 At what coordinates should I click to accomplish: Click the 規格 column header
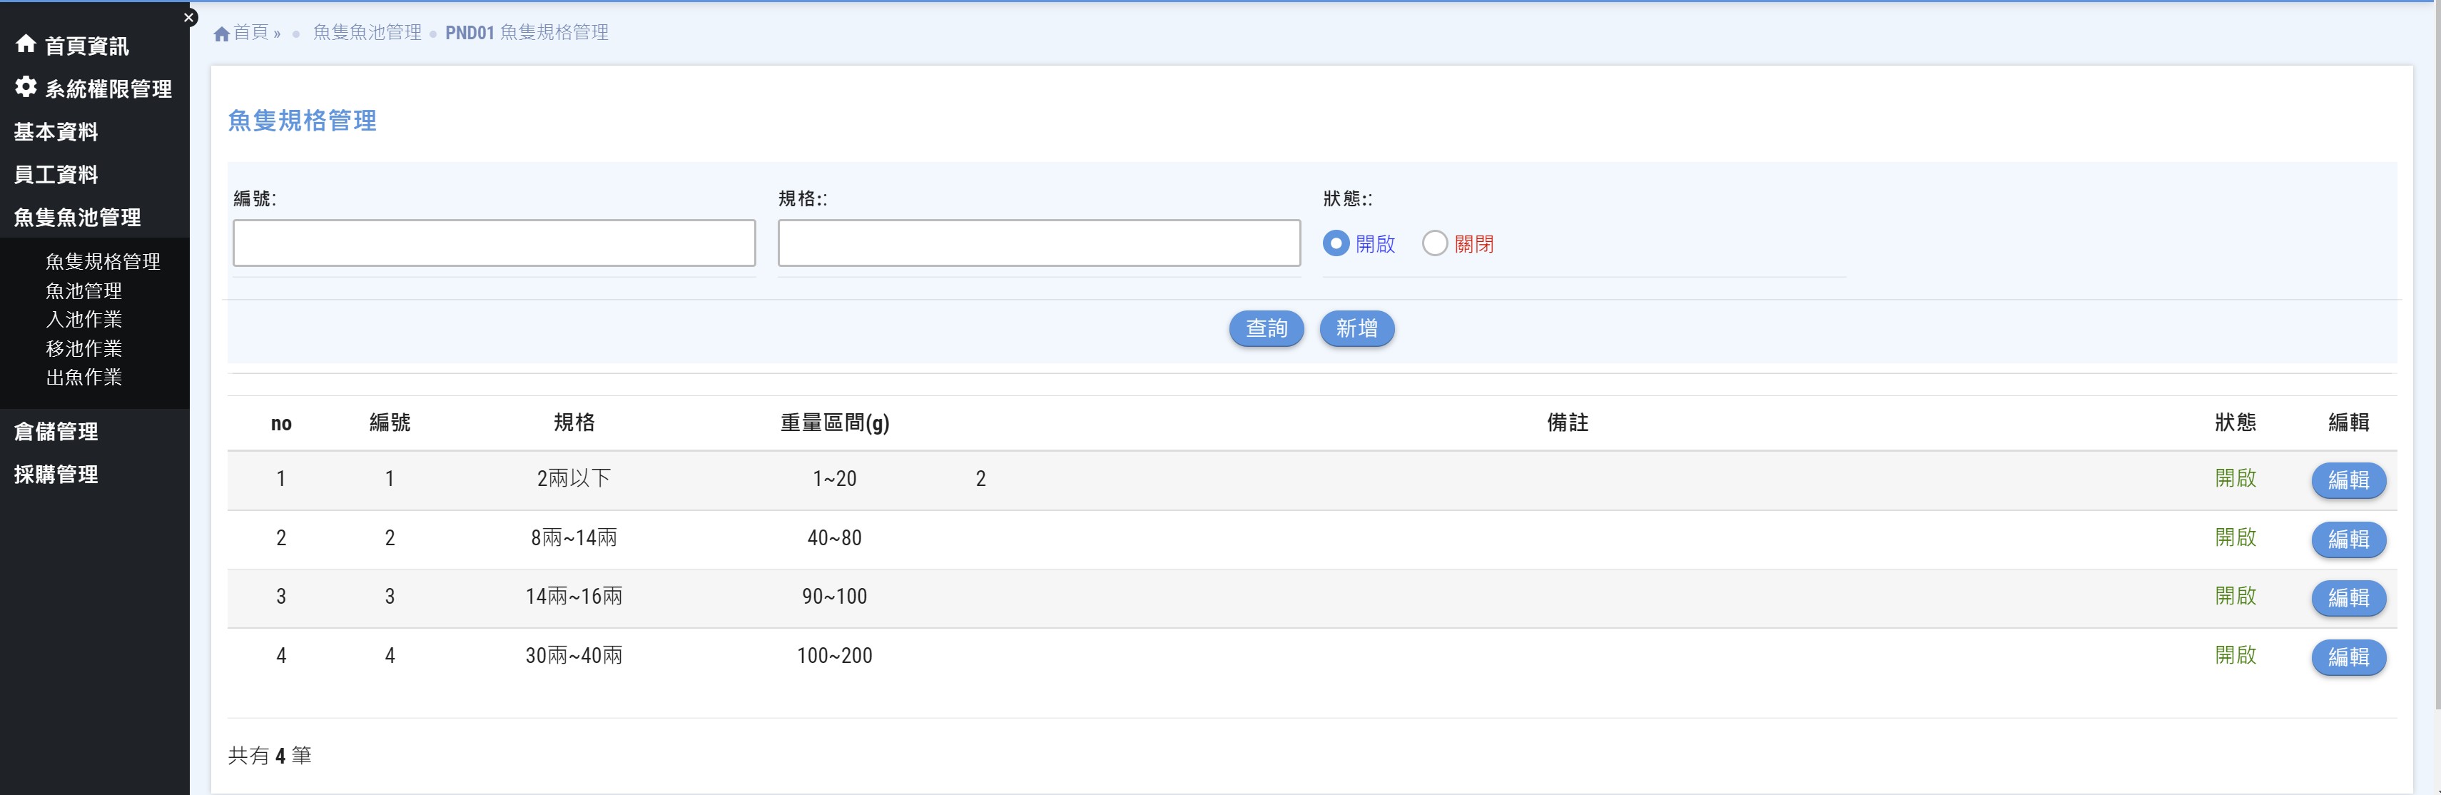(x=574, y=422)
